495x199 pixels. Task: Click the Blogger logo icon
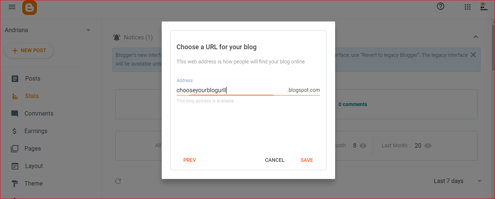(30, 8)
